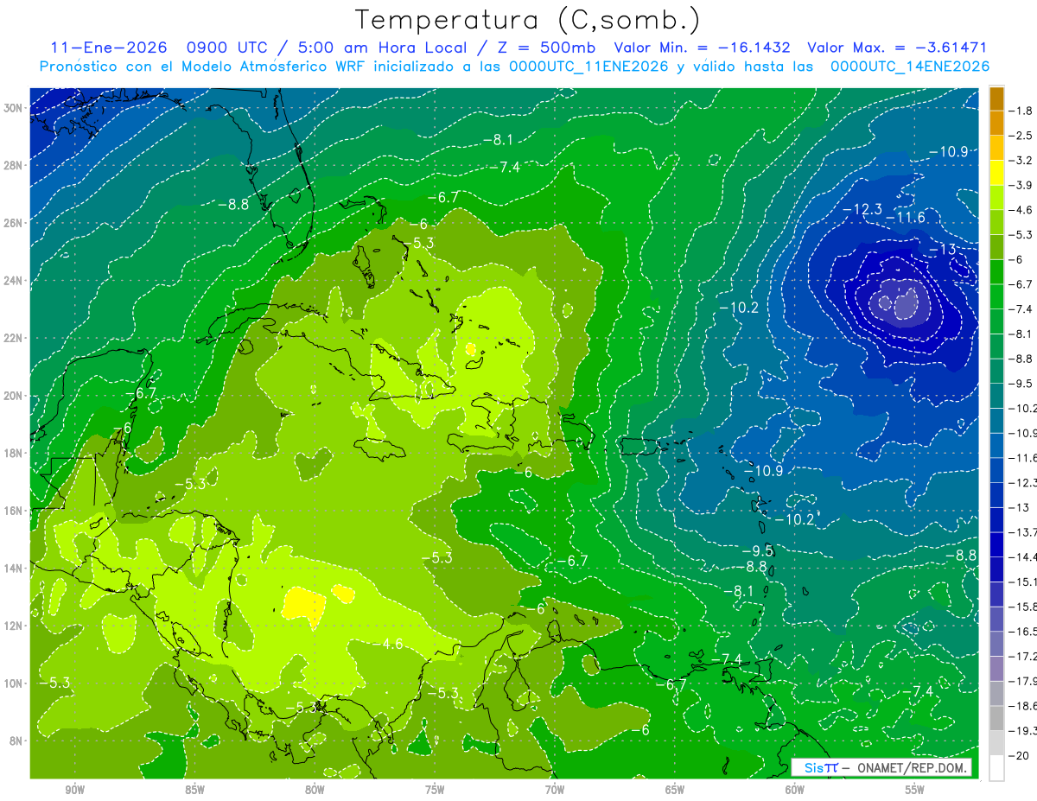Click the "-13" contour label on the map
This screenshot has height=801, width=1037.
[x=942, y=249]
